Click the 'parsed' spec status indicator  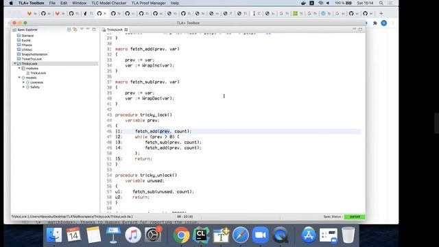[x=355, y=217]
